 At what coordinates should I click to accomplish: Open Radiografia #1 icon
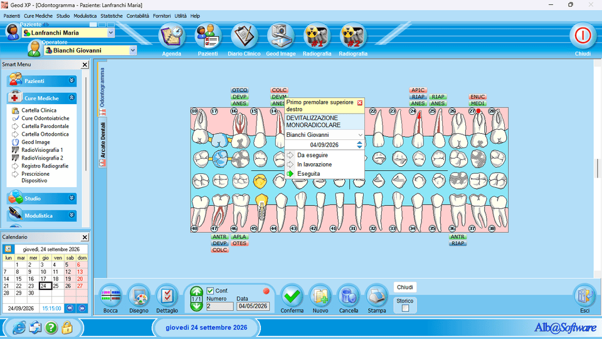[x=317, y=36]
